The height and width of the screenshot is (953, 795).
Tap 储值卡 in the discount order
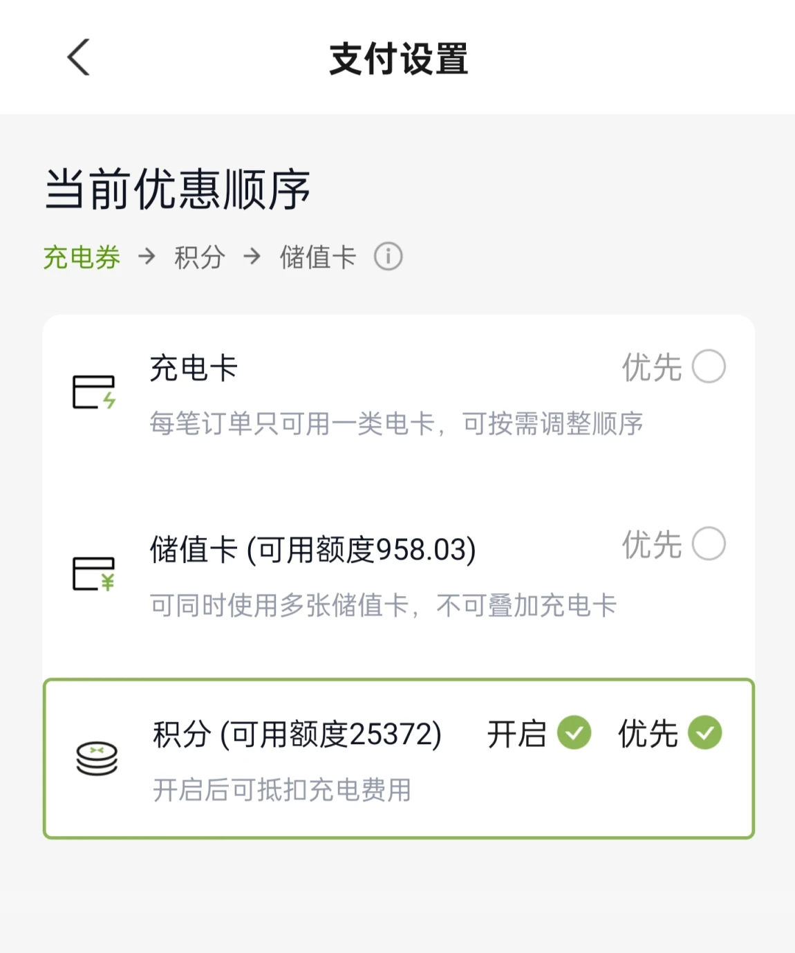(318, 257)
